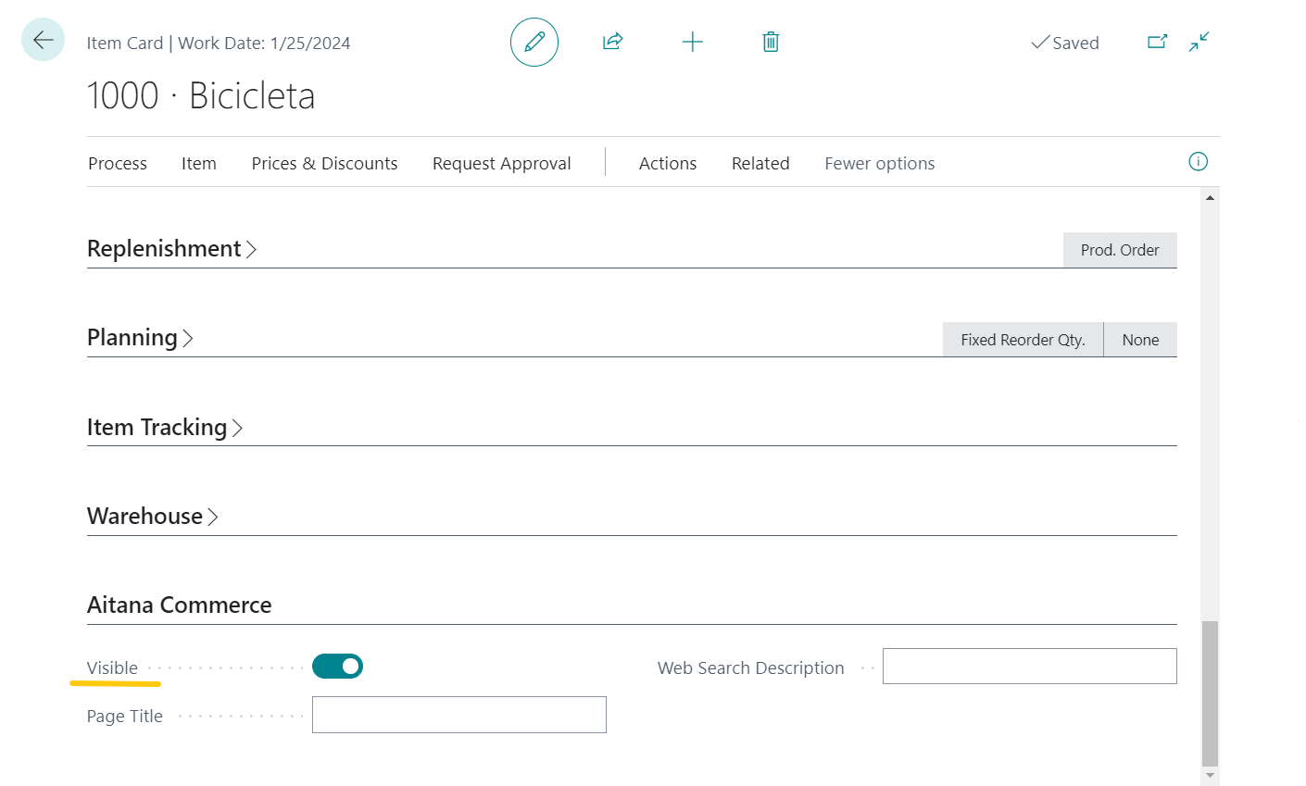
Task: Click into Web Search Description field
Action: 1030,667
